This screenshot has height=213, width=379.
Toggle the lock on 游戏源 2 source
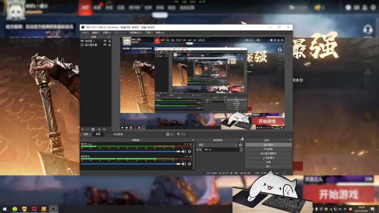pos(109,41)
